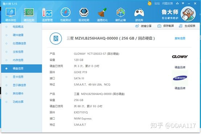Click 生成报表 text button
201x134 pixels.
tap(190, 26)
